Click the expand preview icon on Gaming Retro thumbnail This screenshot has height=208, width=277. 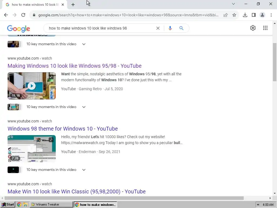click(51, 77)
